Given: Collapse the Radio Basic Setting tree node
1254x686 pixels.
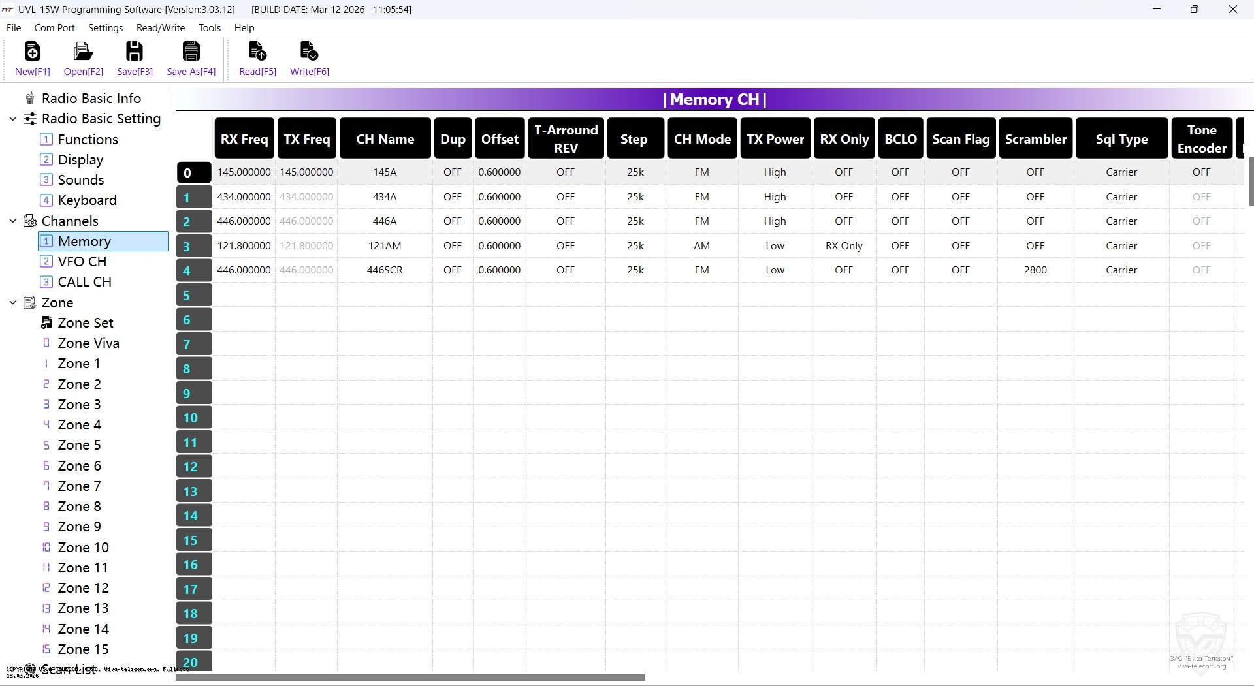Looking at the screenshot, I should (x=13, y=119).
